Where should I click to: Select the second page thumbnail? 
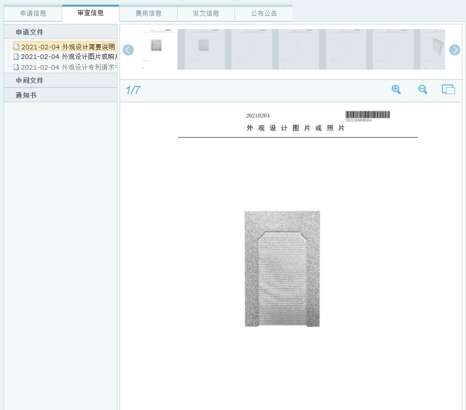click(203, 49)
